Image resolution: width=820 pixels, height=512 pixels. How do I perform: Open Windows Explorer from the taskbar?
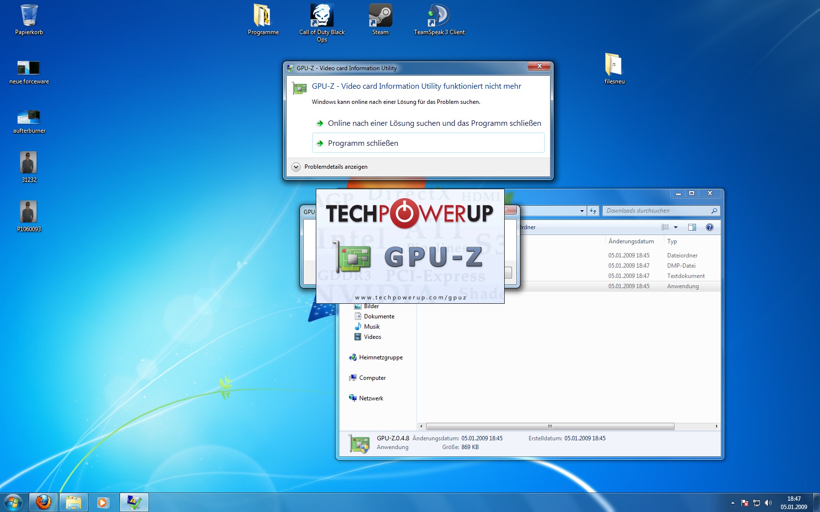coord(74,502)
